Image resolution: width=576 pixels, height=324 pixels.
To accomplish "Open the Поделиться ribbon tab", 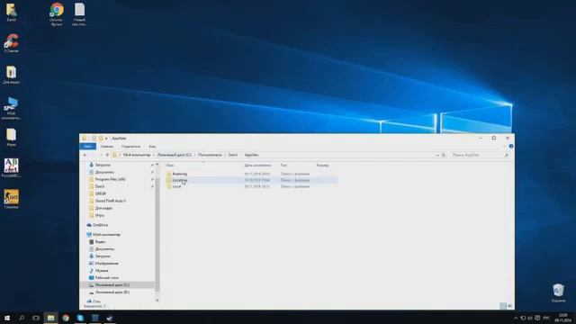I will pyautogui.click(x=130, y=146).
